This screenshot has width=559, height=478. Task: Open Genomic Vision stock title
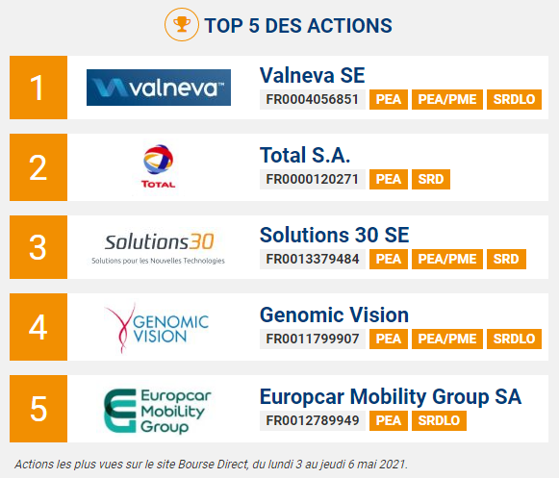[334, 314]
